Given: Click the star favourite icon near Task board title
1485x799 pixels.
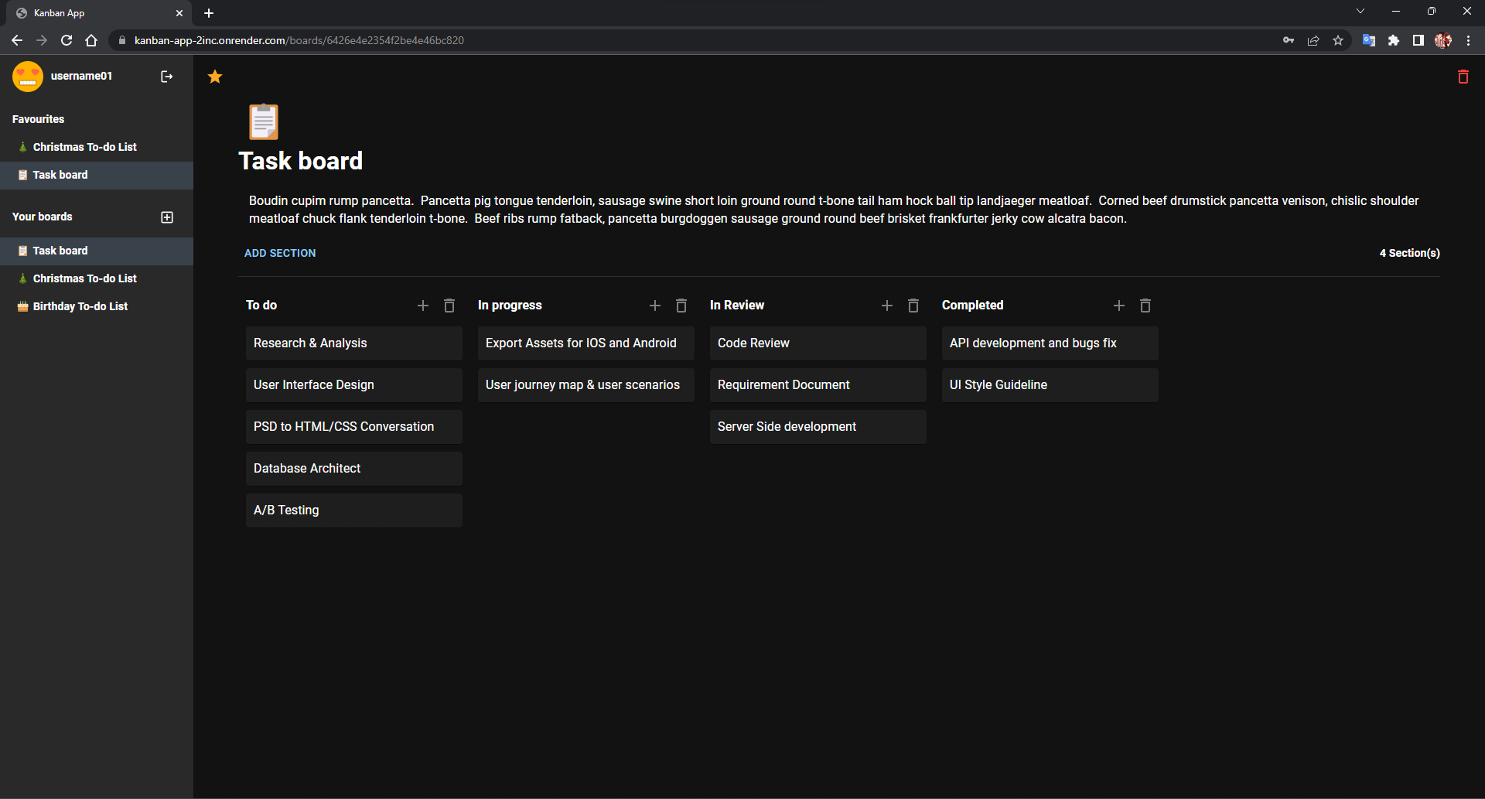Looking at the screenshot, I should pos(214,77).
